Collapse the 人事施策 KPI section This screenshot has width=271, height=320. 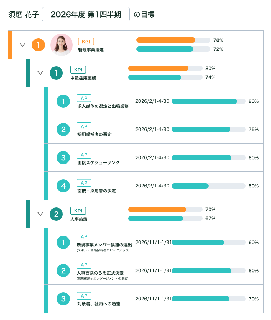(40, 214)
